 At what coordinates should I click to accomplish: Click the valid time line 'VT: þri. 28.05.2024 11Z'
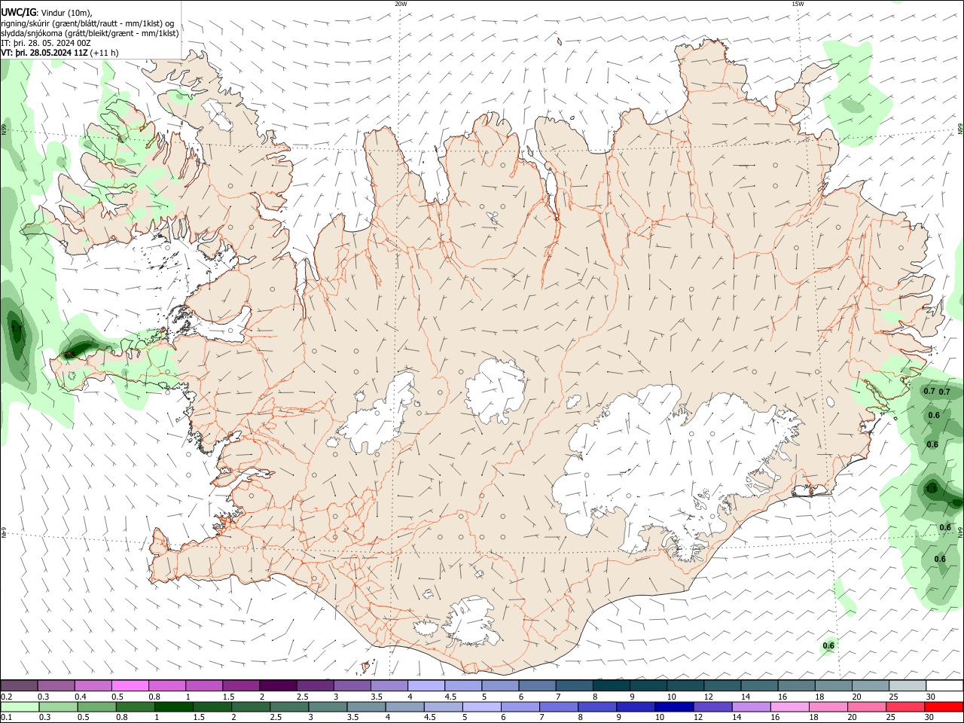pos(45,53)
